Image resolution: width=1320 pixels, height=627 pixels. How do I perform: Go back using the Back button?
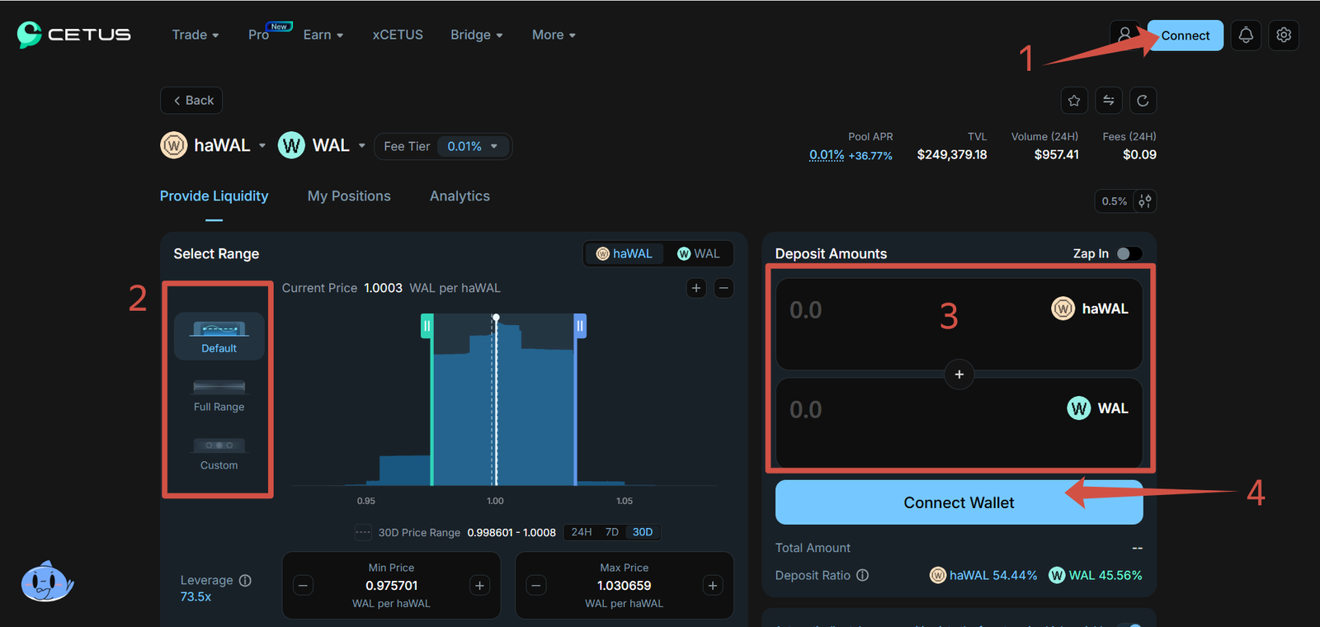[x=191, y=101]
